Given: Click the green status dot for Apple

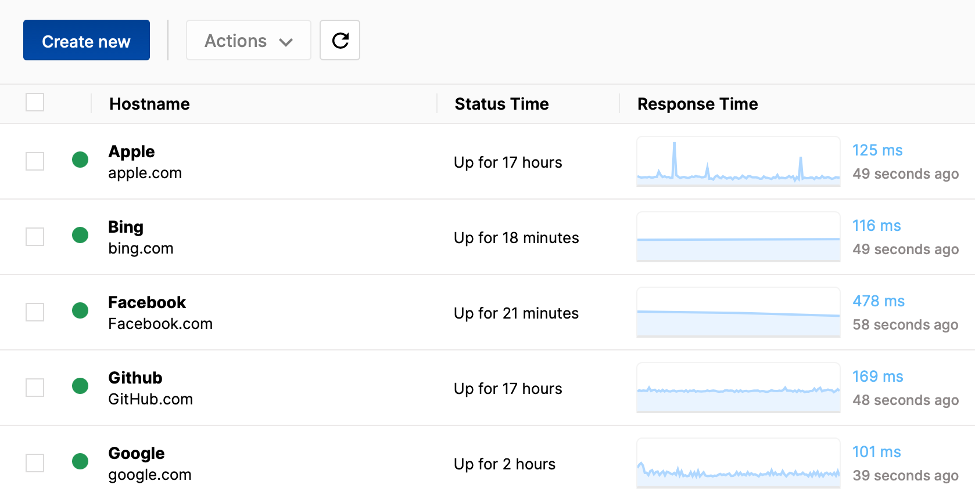Looking at the screenshot, I should pyautogui.click(x=80, y=160).
